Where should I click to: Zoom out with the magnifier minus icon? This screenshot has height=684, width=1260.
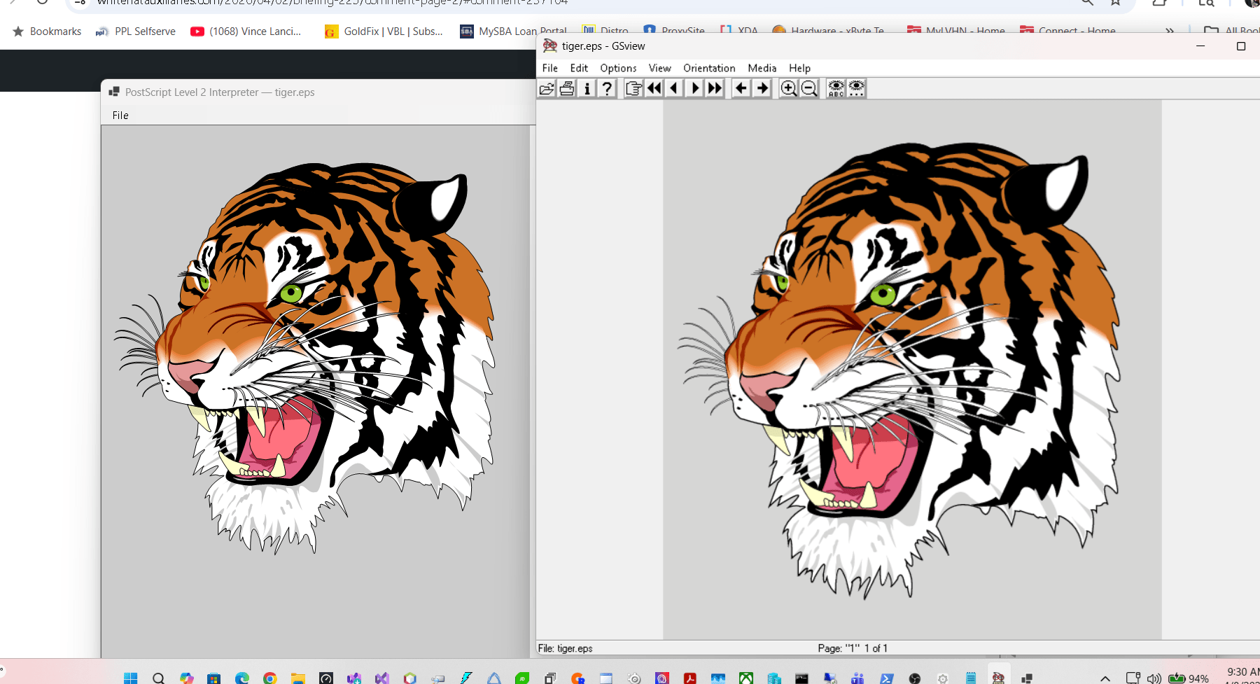tap(809, 88)
